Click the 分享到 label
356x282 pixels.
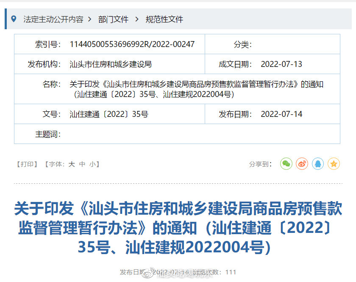click(x=260, y=164)
